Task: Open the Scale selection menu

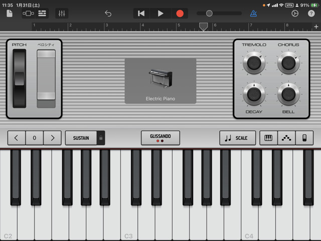Action: click(x=237, y=138)
